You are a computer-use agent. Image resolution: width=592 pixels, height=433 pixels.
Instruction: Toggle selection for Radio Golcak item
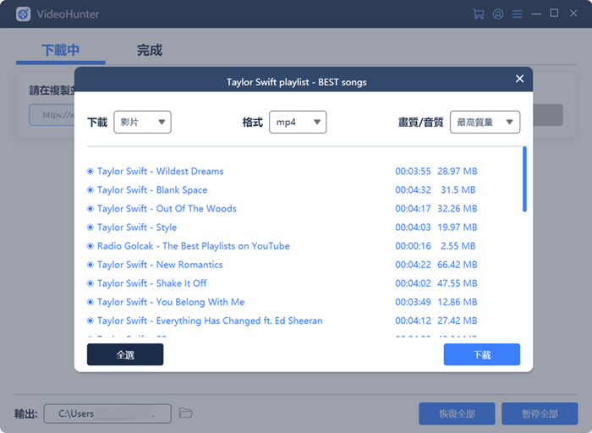coord(90,246)
